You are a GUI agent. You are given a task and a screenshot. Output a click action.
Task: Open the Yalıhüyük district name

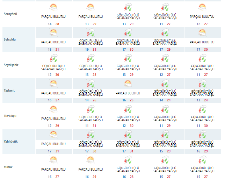coord(11,141)
